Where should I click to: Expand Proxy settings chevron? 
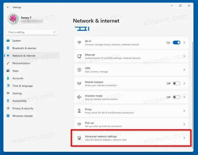coord(184,111)
